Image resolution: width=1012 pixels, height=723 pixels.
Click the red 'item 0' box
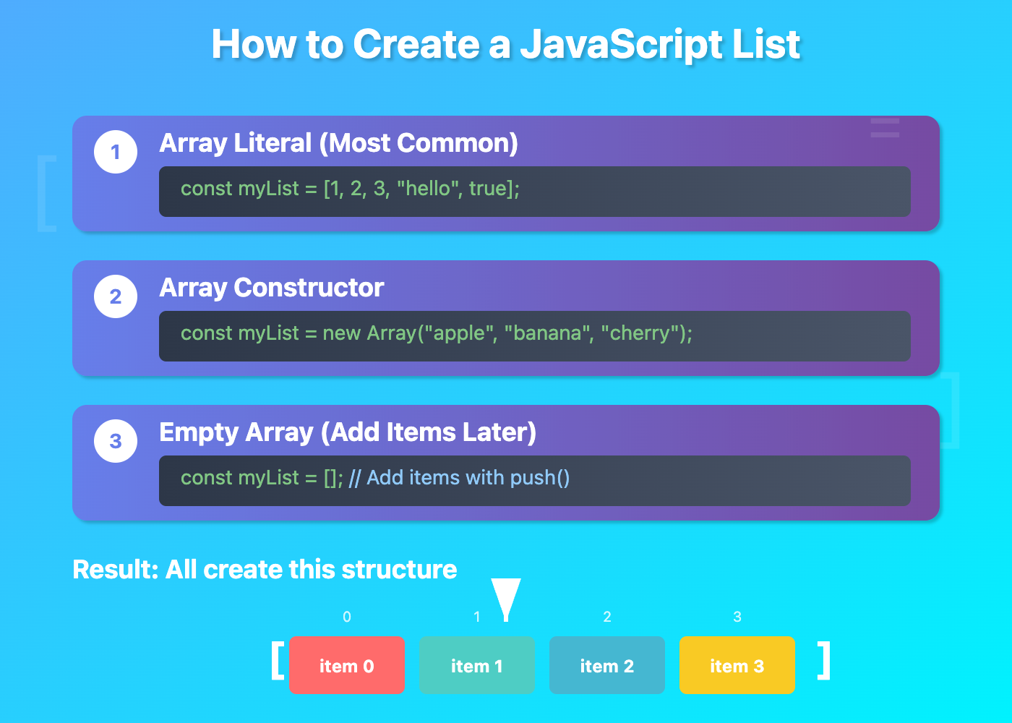point(347,665)
